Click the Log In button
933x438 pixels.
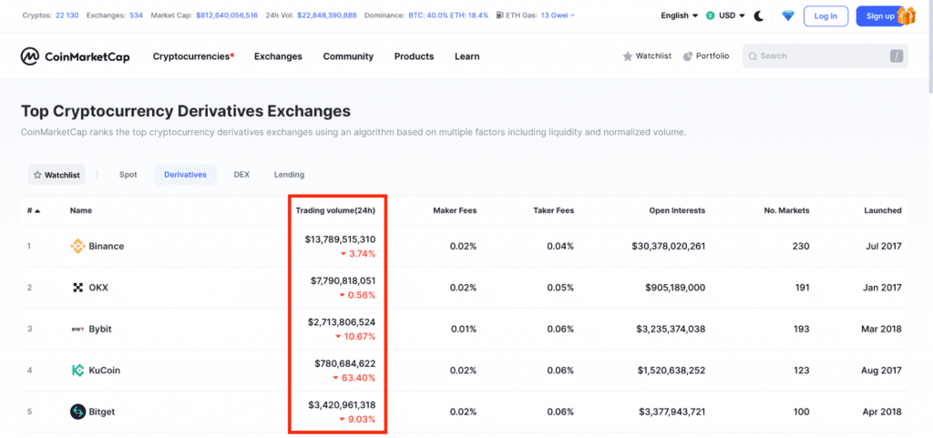[825, 16]
